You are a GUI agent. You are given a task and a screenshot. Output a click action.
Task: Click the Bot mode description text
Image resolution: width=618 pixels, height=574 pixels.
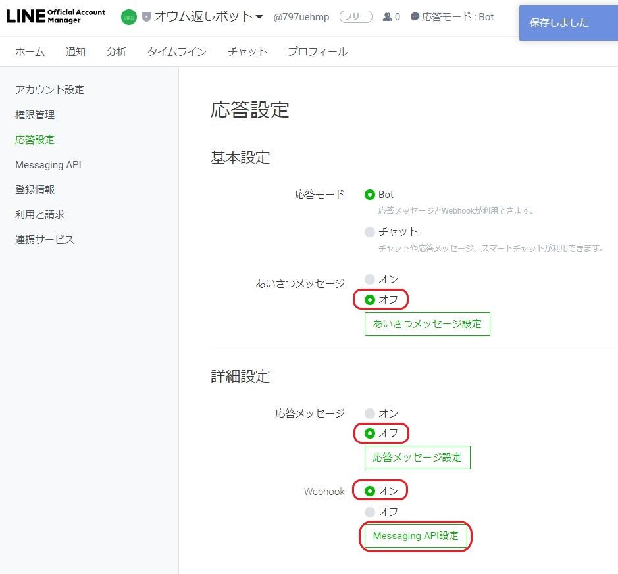(456, 210)
